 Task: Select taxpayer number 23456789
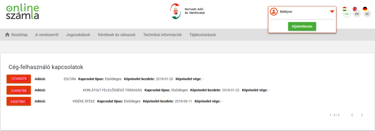coord(19,90)
